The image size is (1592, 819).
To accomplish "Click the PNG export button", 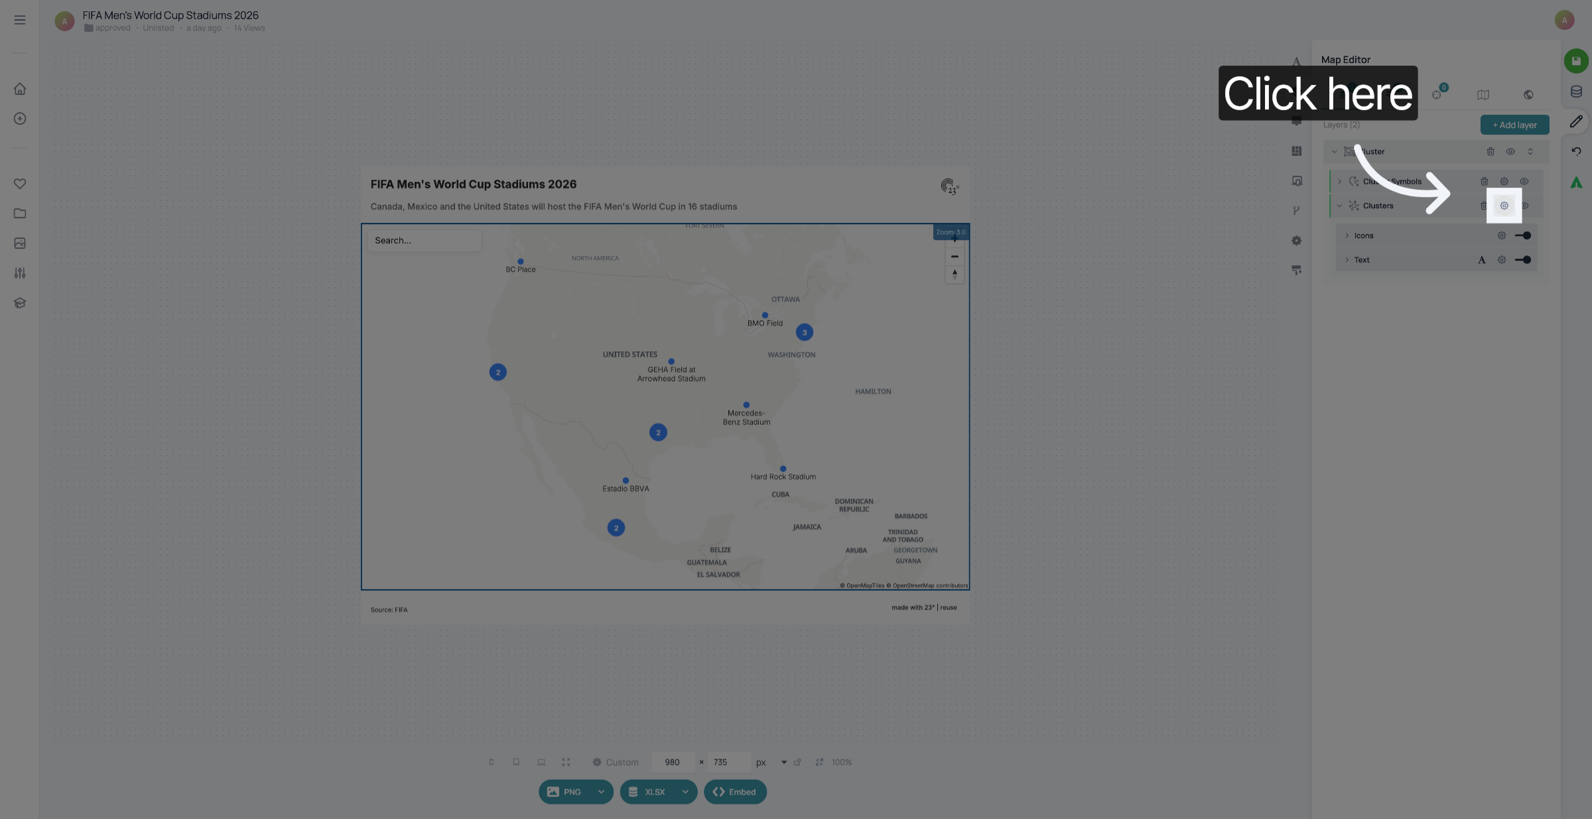I will point(566,792).
